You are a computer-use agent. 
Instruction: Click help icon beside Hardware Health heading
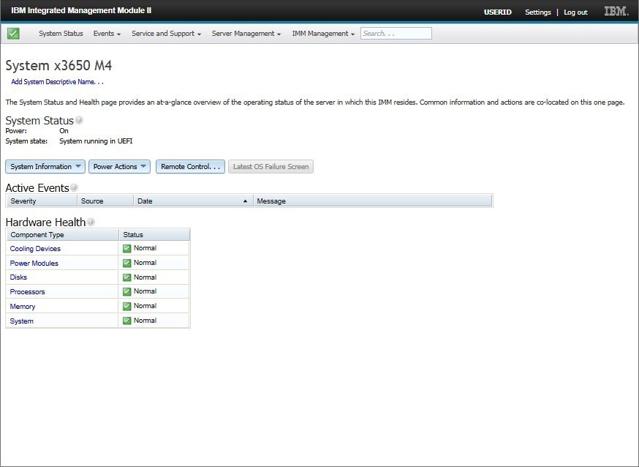click(91, 222)
